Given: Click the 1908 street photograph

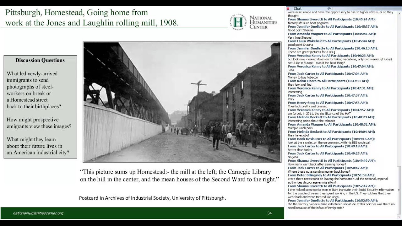Looking at the screenshot, I should [182, 102].
